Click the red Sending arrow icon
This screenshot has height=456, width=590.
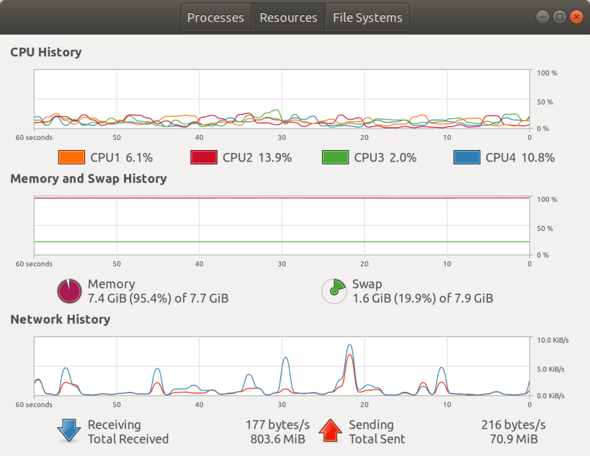click(x=330, y=431)
